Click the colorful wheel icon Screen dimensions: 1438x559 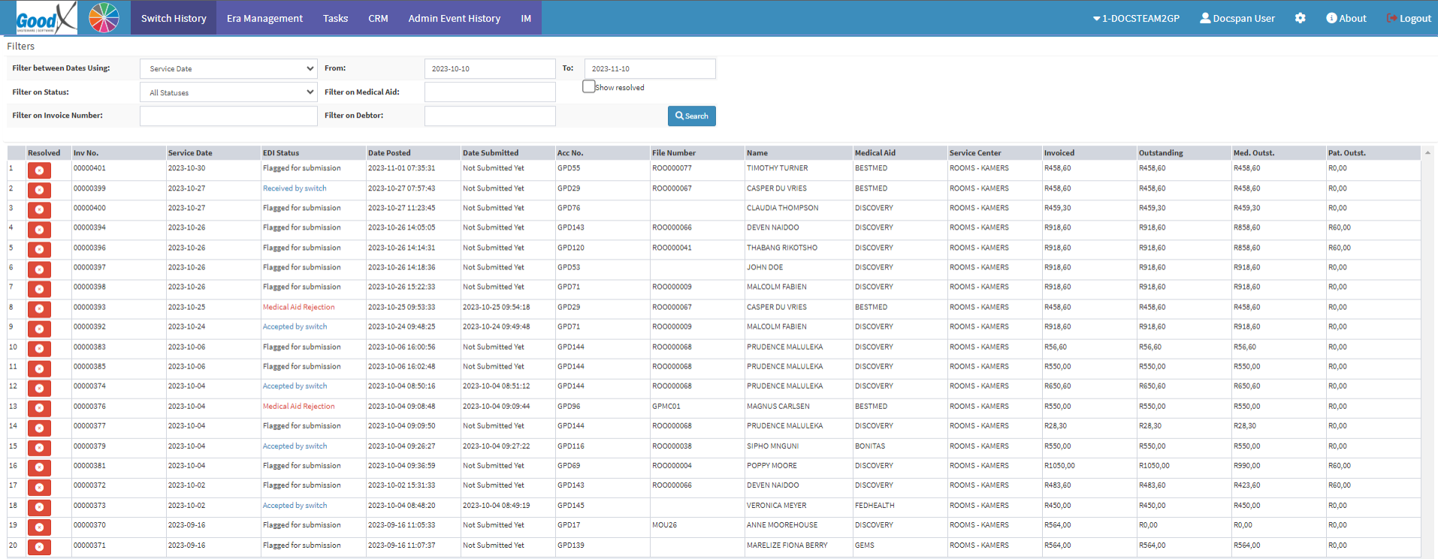(x=104, y=18)
